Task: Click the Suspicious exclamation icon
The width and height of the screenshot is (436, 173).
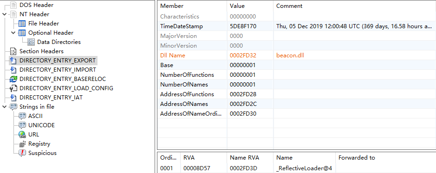Action: coord(22,153)
